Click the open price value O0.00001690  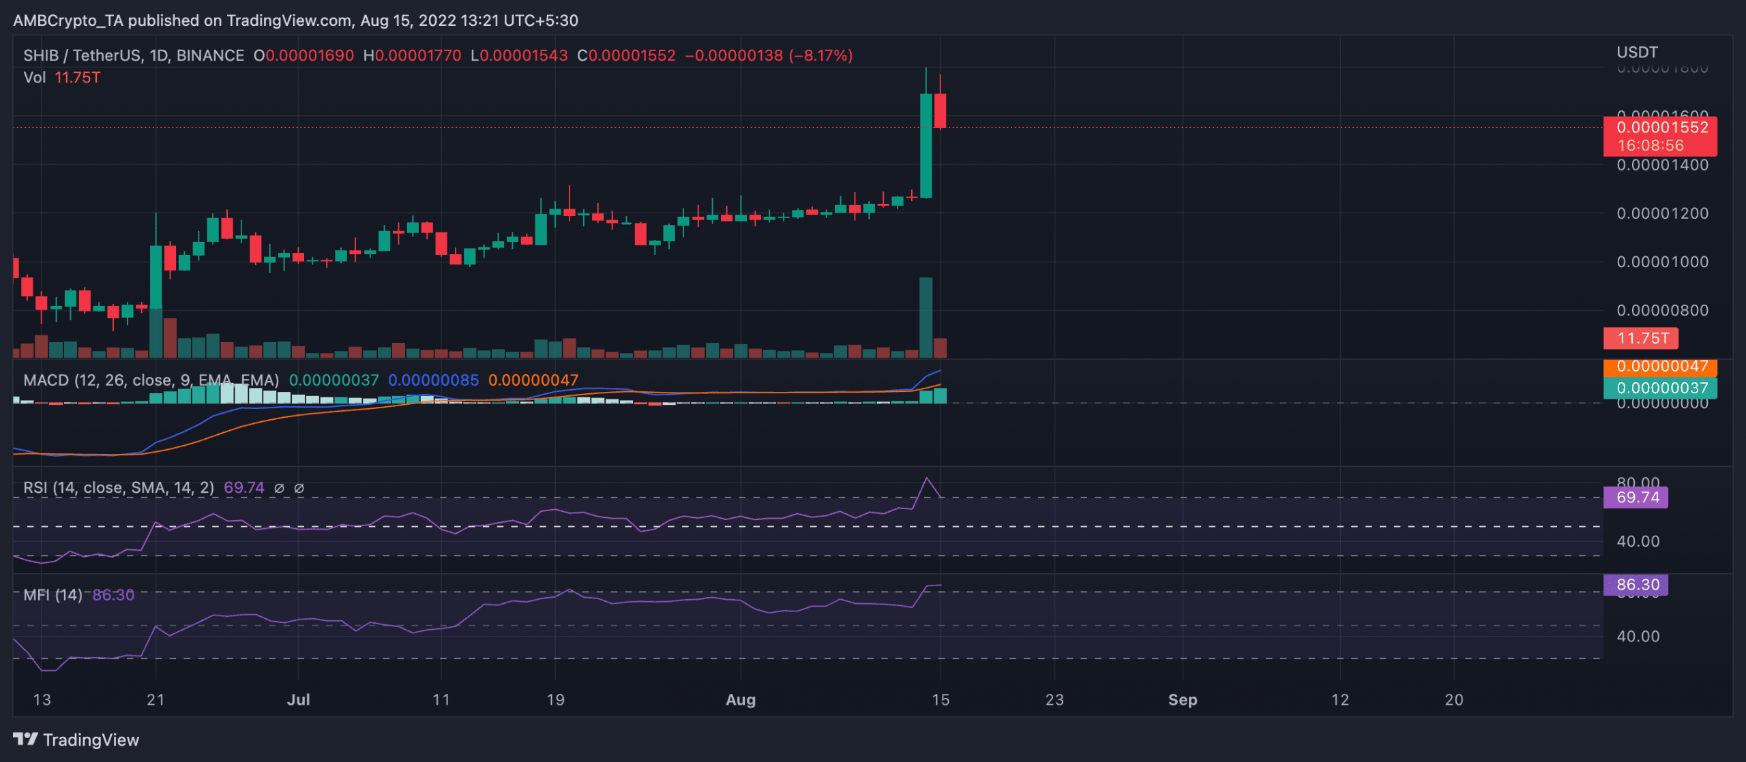point(304,55)
